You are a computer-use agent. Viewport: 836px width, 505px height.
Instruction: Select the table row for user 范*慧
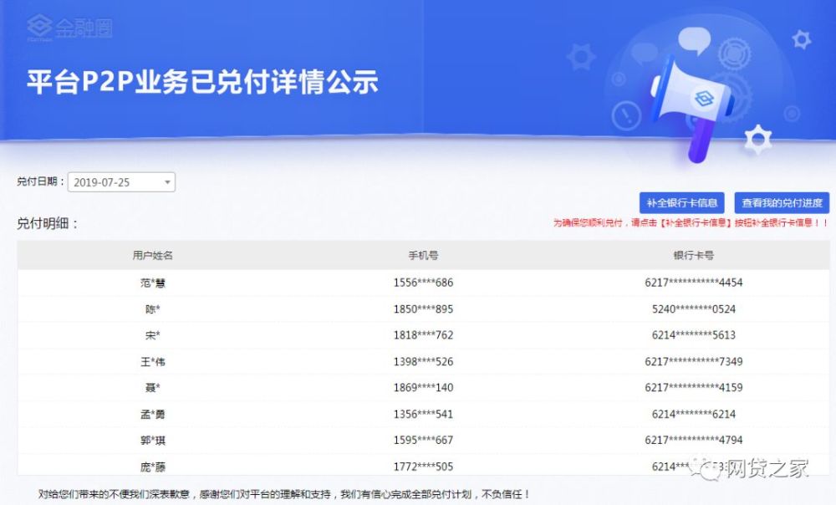click(x=418, y=283)
